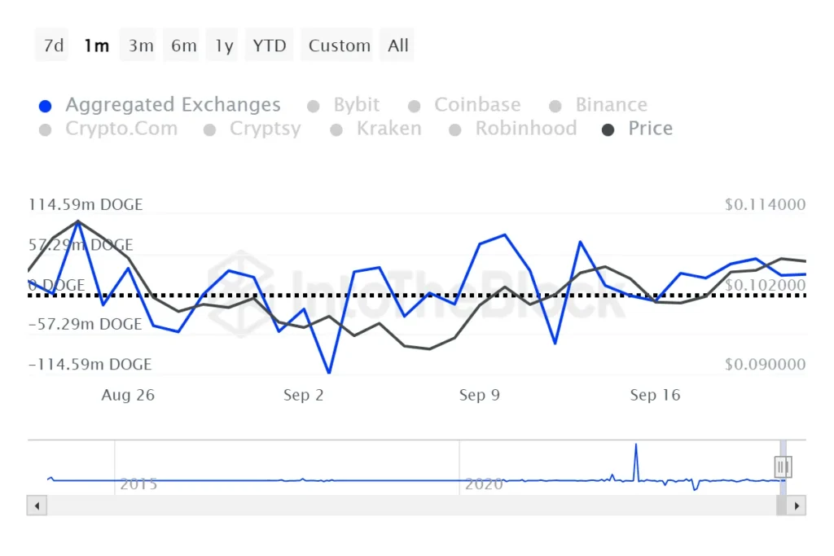834x556 pixels.
Task: Click the Bybit legend dot
Action: pyautogui.click(x=314, y=104)
